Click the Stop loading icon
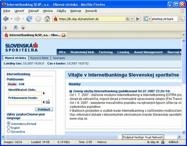 (38, 19)
